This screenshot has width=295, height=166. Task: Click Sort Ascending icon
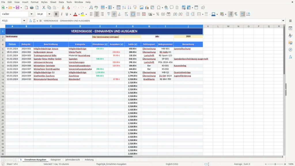click(124, 7)
